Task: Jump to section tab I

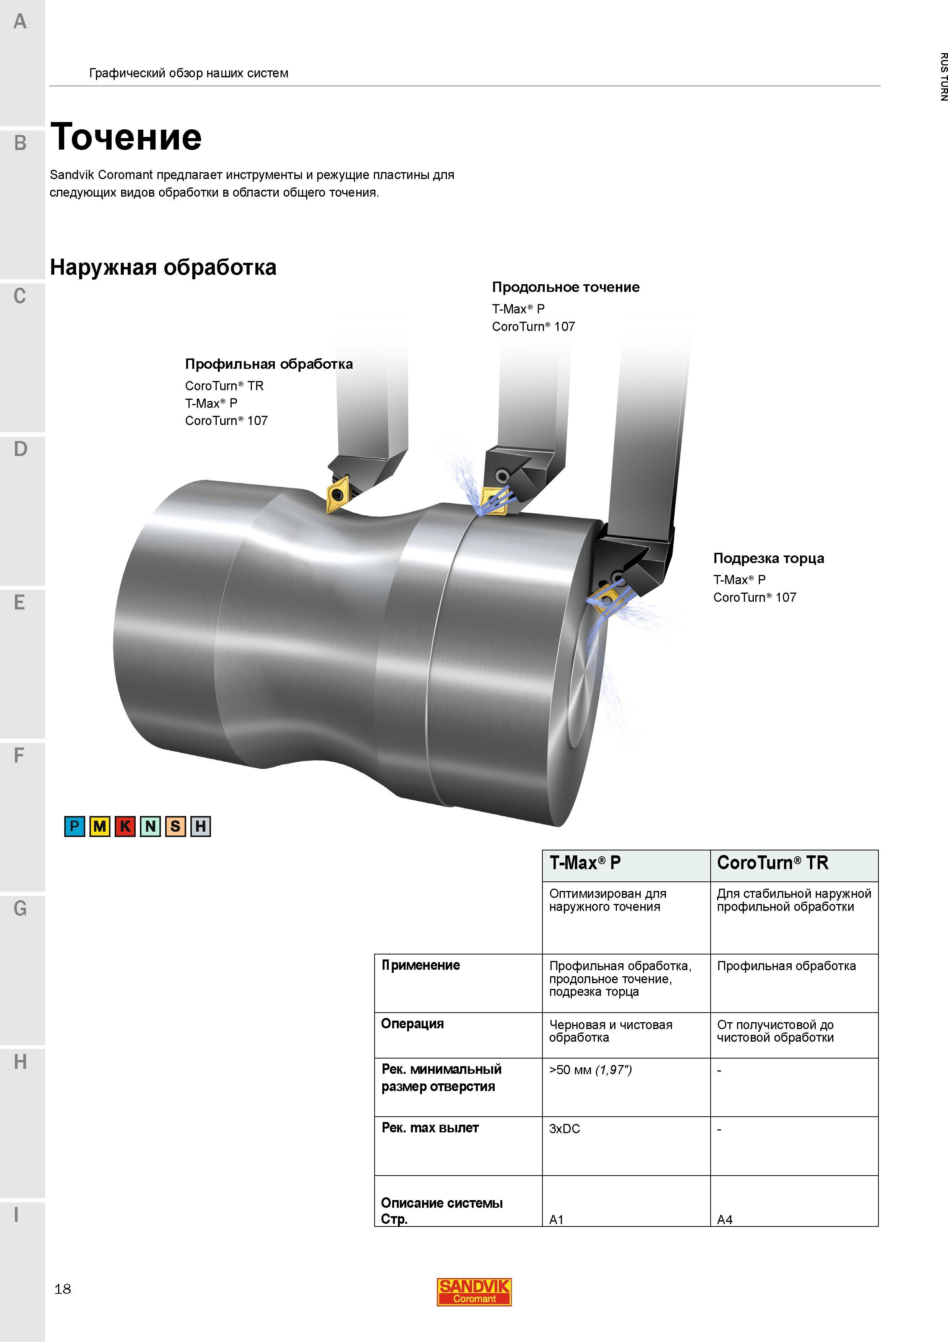Action: coord(22,1271)
